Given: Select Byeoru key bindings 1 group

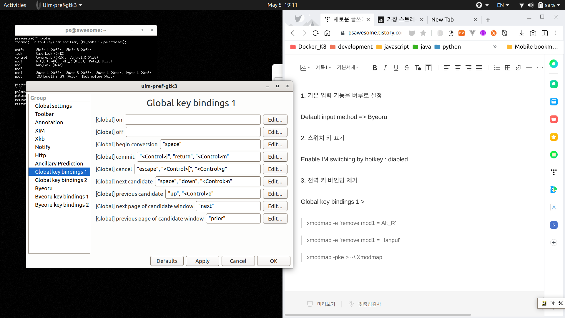Looking at the screenshot, I should (62, 196).
